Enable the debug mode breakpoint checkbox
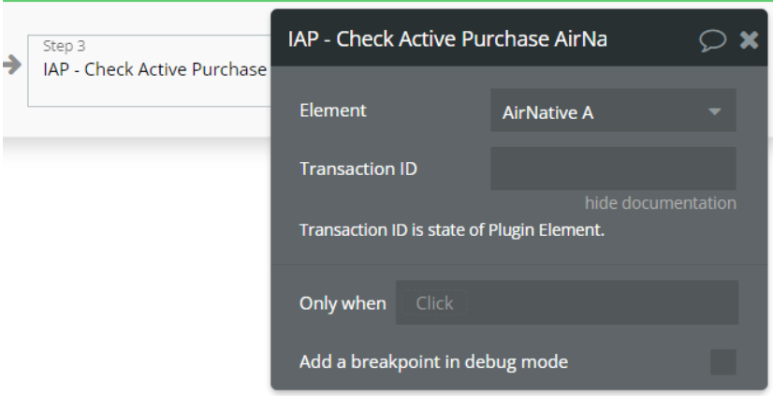 [723, 362]
